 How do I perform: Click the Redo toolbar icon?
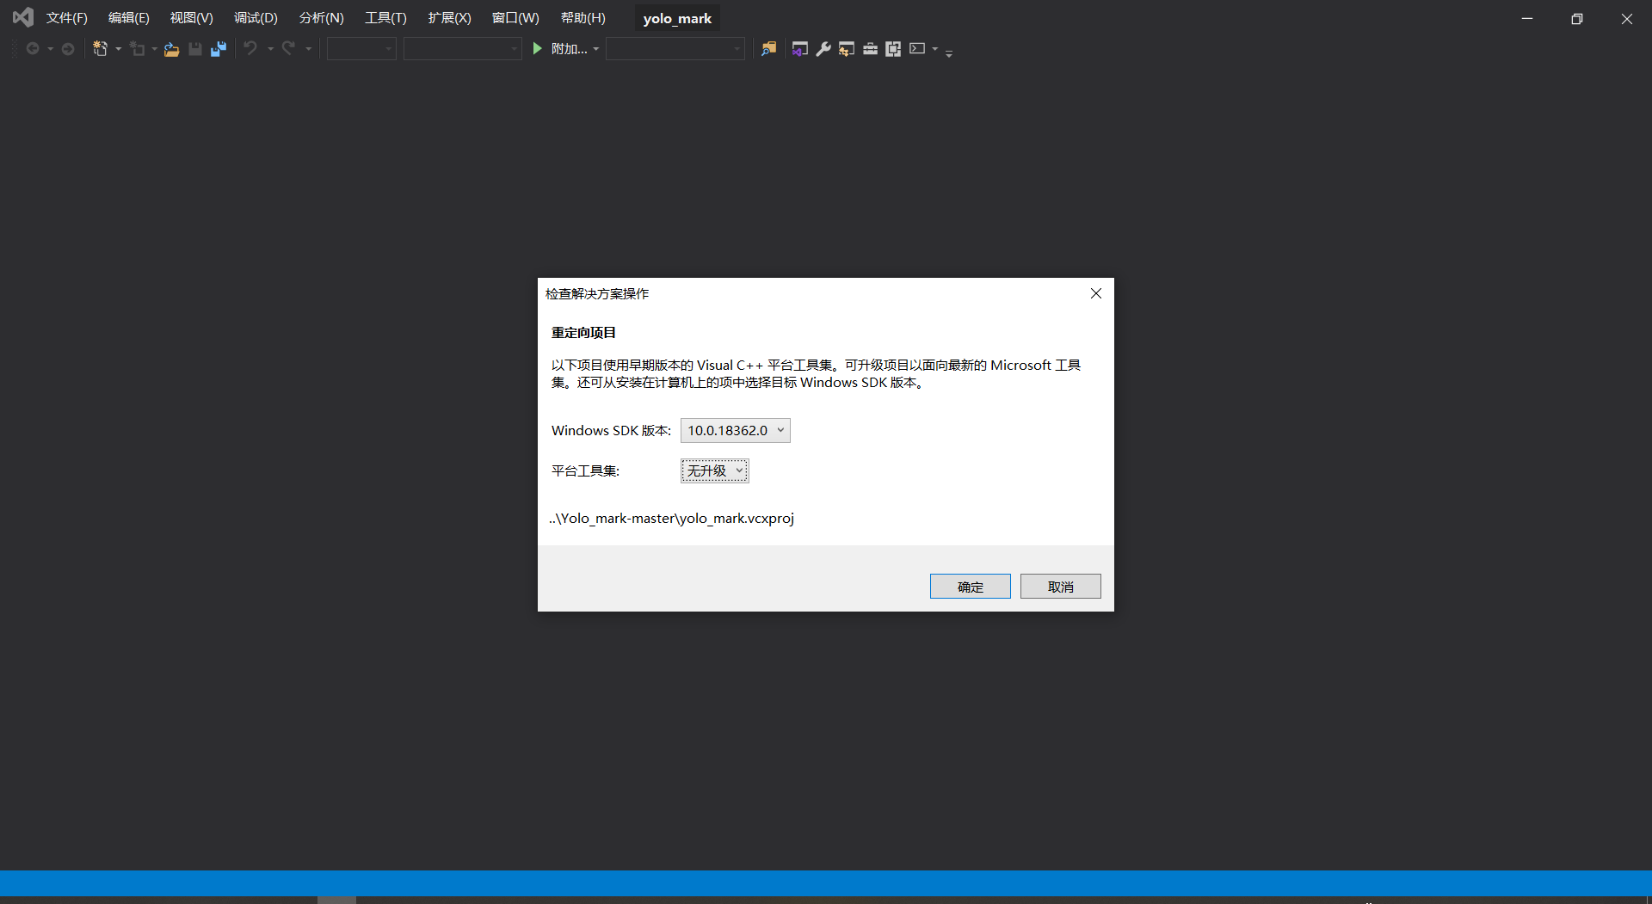(289, 49)
